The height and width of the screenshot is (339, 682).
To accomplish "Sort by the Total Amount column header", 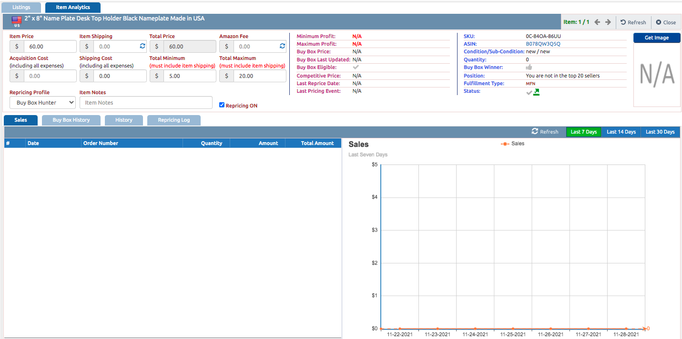I will (x=313, y=143).
